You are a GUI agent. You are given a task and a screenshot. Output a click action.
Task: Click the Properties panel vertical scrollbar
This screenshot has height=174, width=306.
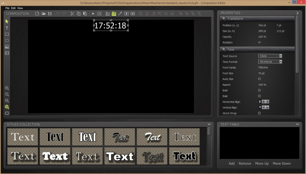click(298, 45)
